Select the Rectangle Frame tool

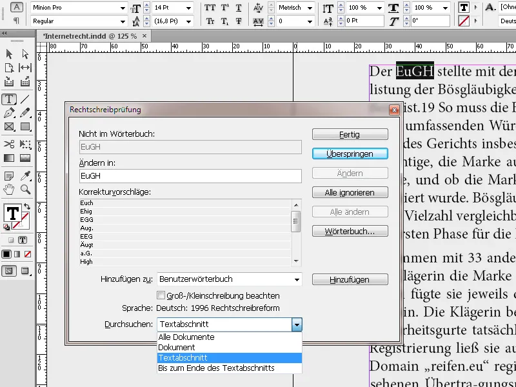click(9, 126)
